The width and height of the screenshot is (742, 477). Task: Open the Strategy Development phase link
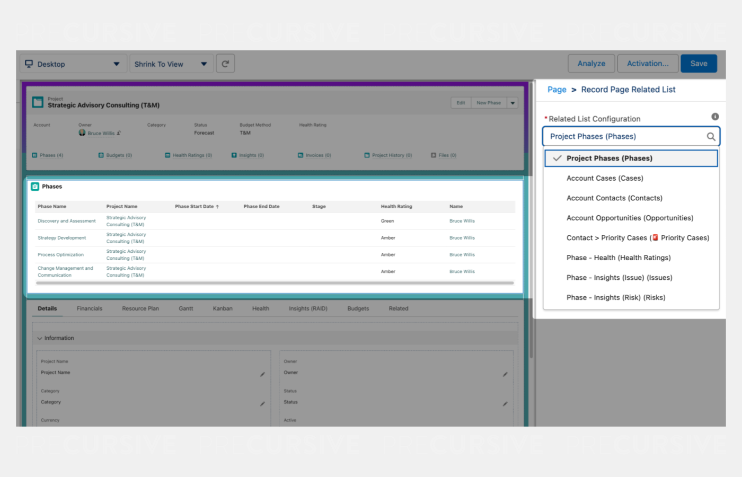click(61, 238)
